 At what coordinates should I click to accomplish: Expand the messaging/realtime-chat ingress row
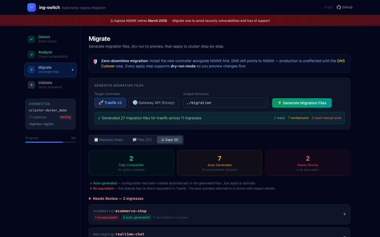[x=220, y=233]
